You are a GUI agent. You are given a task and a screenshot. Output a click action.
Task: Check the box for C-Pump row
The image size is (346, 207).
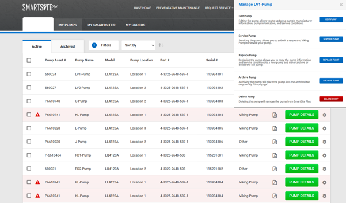(x=29, y=101)
